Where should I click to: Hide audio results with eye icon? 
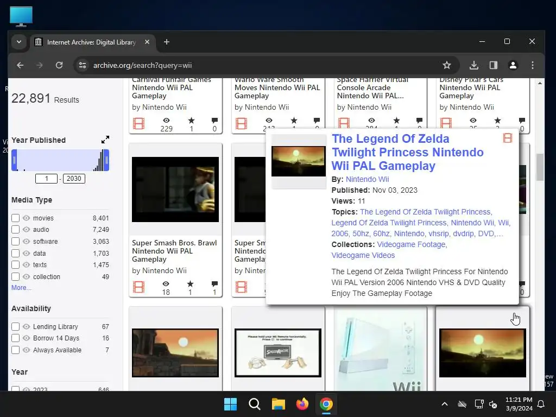pyautogui.click(x=26, y=230)
